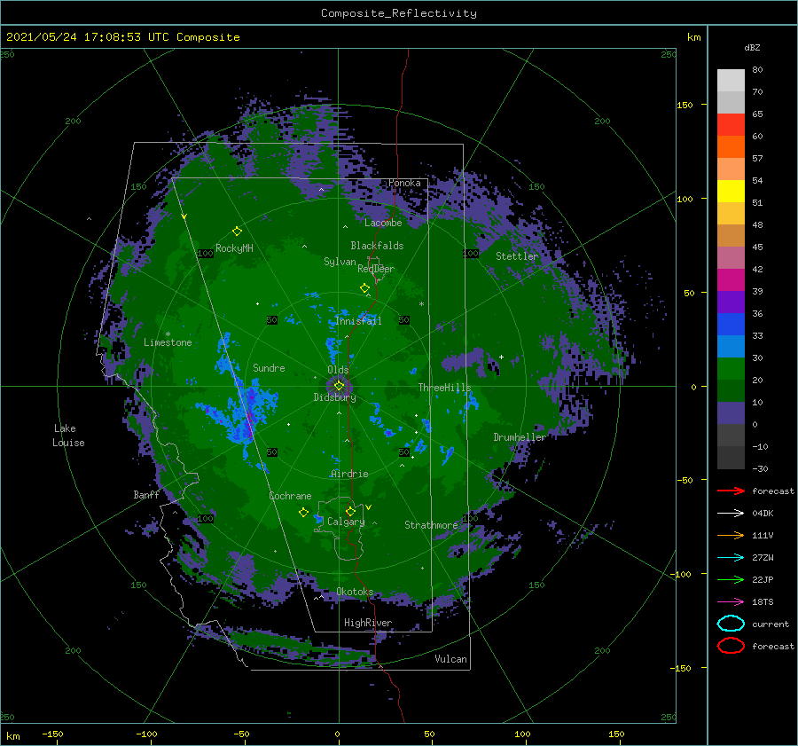Click the Composite_Reflectivity title
Viewport: 798px width, 746px height.
click(x=399, y=13)
